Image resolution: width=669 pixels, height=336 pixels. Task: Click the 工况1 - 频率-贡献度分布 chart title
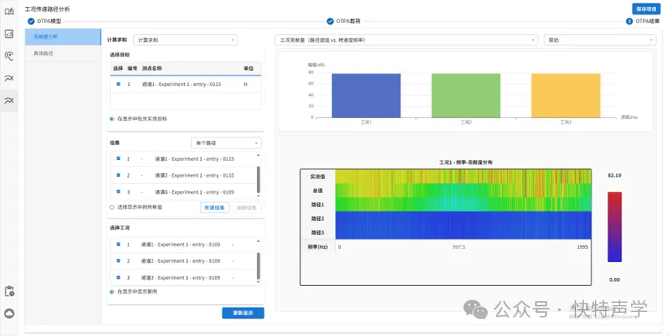466,162
